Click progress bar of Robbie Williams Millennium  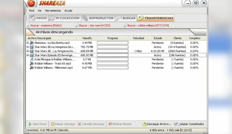(x=112, y=68)
